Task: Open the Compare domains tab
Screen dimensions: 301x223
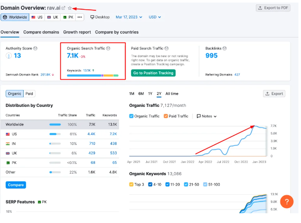Action: pos(41,32)
